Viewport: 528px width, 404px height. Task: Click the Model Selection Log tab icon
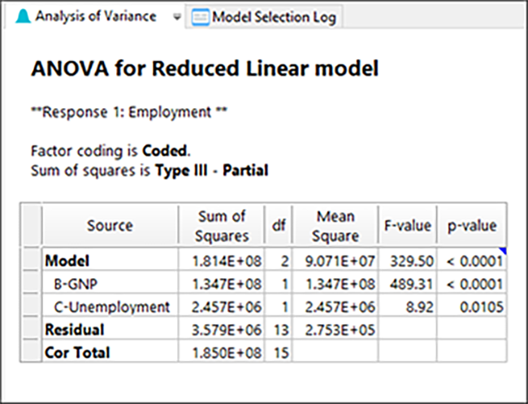click(199, 17)
